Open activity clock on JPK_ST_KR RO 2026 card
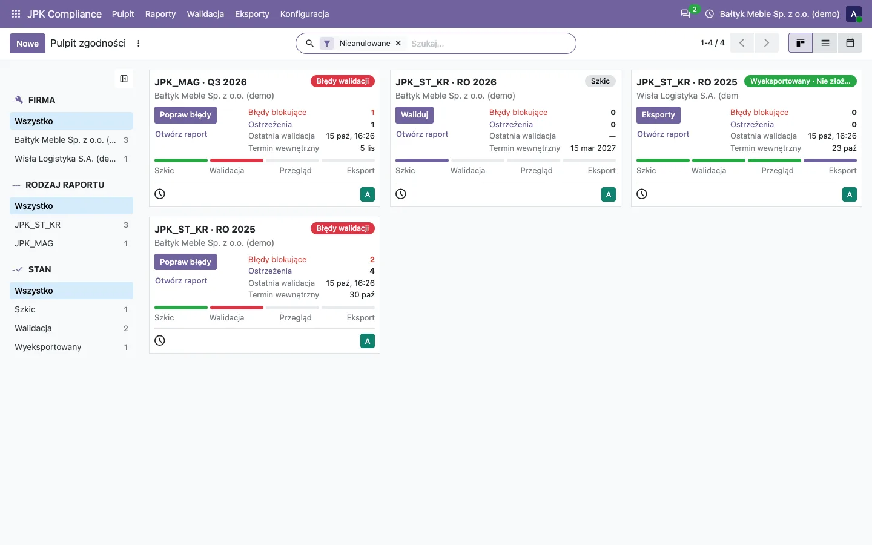The width and height of the screenshot is (872, 545). [x=401, y=194]
